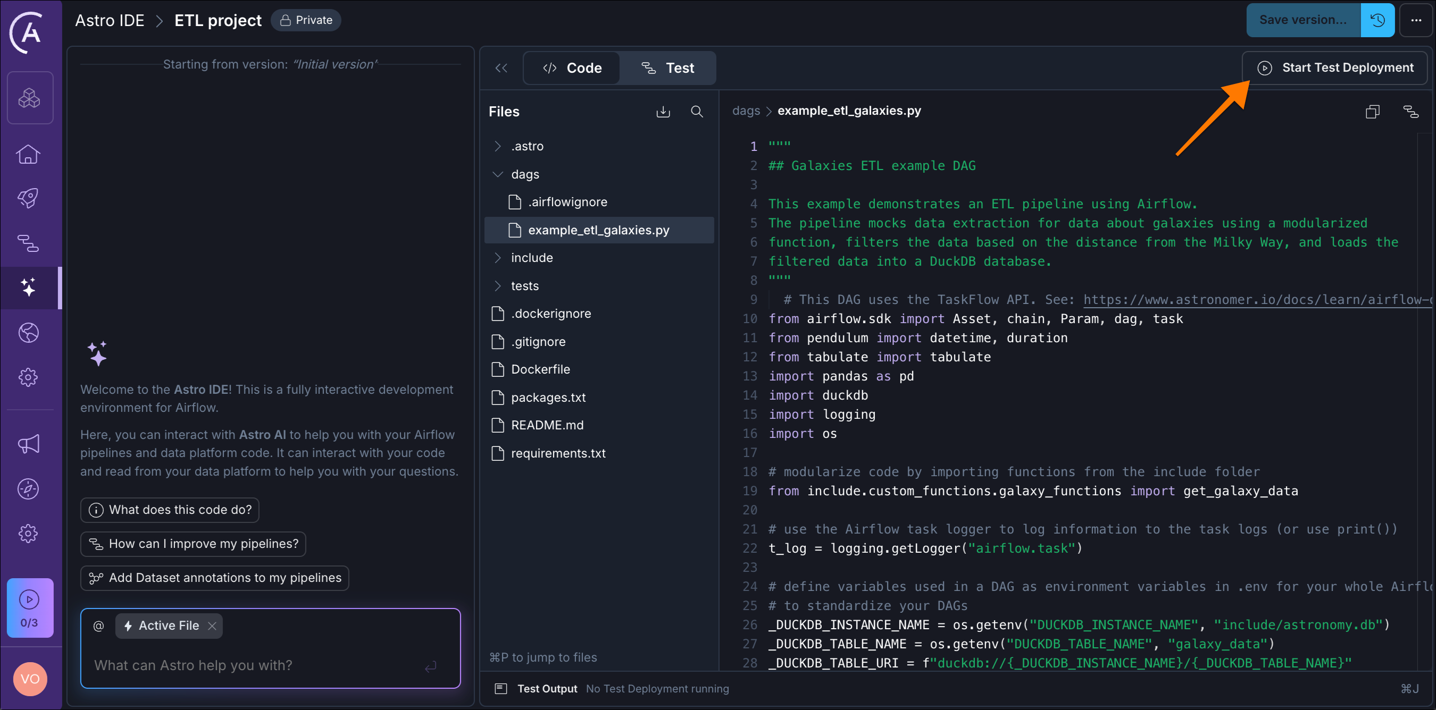
Task: Click the Home icon in the purple sidebar
Action: [29, 154]
